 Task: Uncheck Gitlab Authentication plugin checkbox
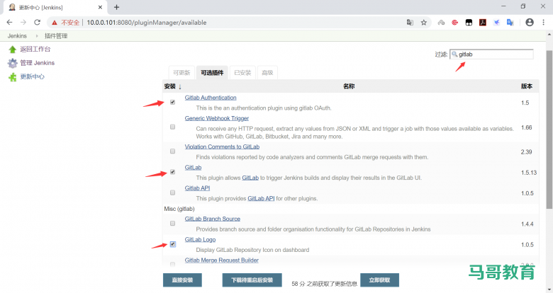click(172, 102)
